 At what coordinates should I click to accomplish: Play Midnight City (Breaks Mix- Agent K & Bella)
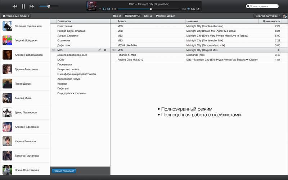point(199,31)
